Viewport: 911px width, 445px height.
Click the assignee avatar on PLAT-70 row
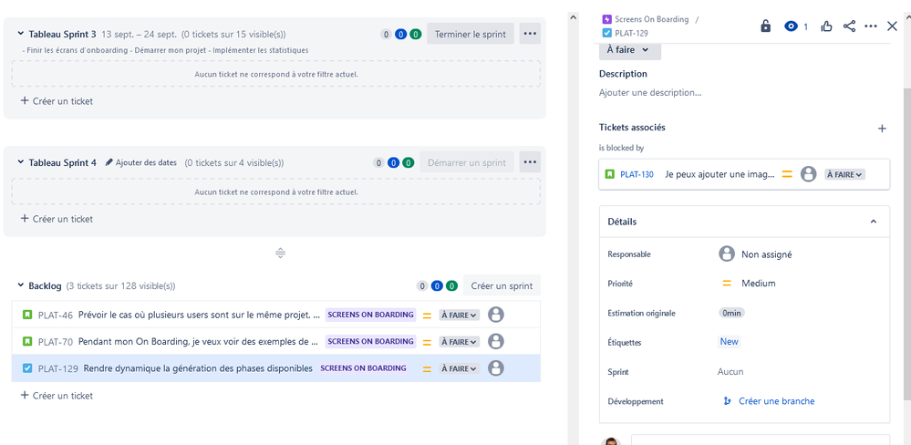(495, 341)
